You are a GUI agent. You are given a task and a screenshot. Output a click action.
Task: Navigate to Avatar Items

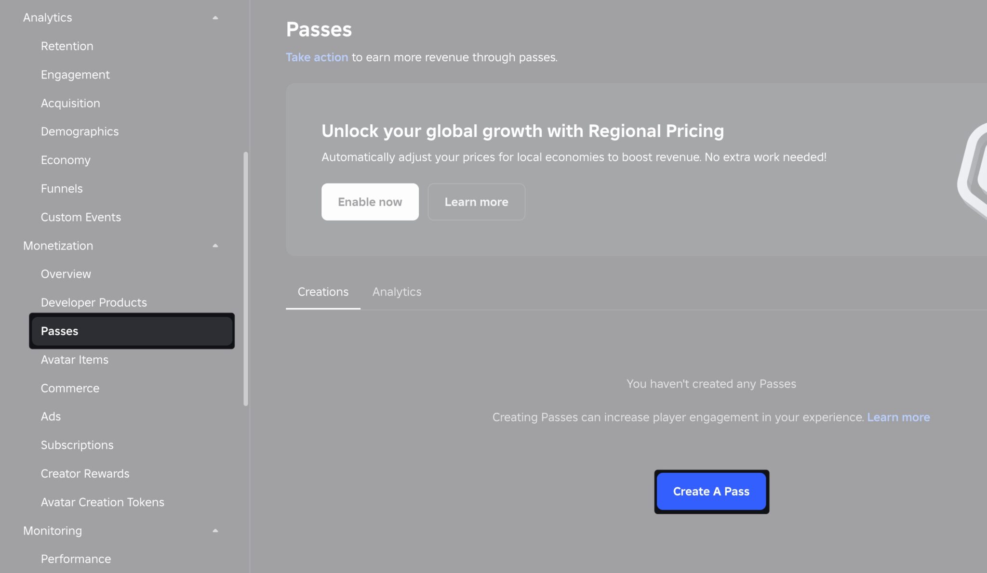tap(74, 359)
